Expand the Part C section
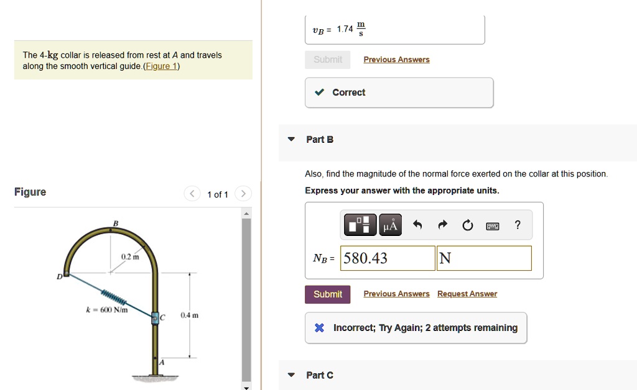637x390 pixels. [x=291, y=375]
